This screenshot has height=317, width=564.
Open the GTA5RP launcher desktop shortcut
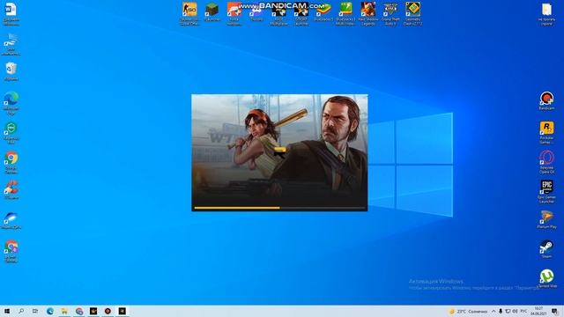click(301, 13)
